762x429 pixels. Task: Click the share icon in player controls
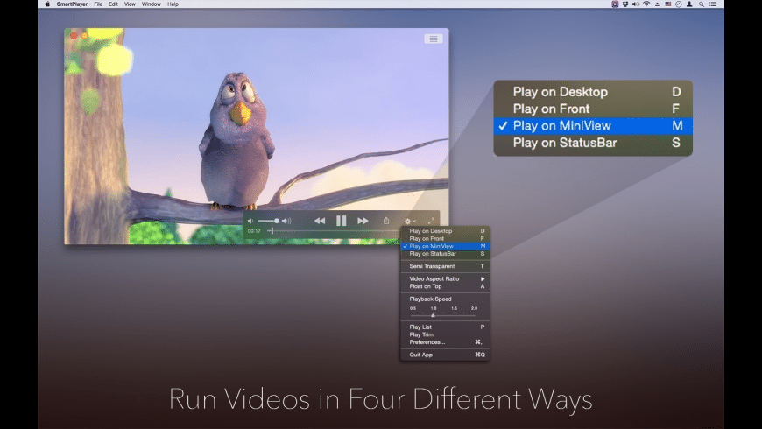tap(386, 221)
